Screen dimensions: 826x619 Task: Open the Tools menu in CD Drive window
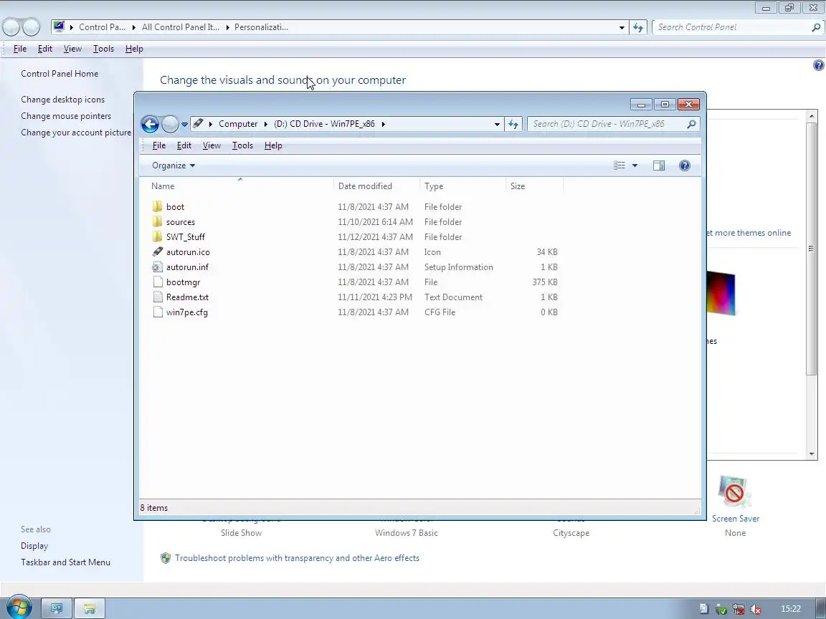point(242,145)
